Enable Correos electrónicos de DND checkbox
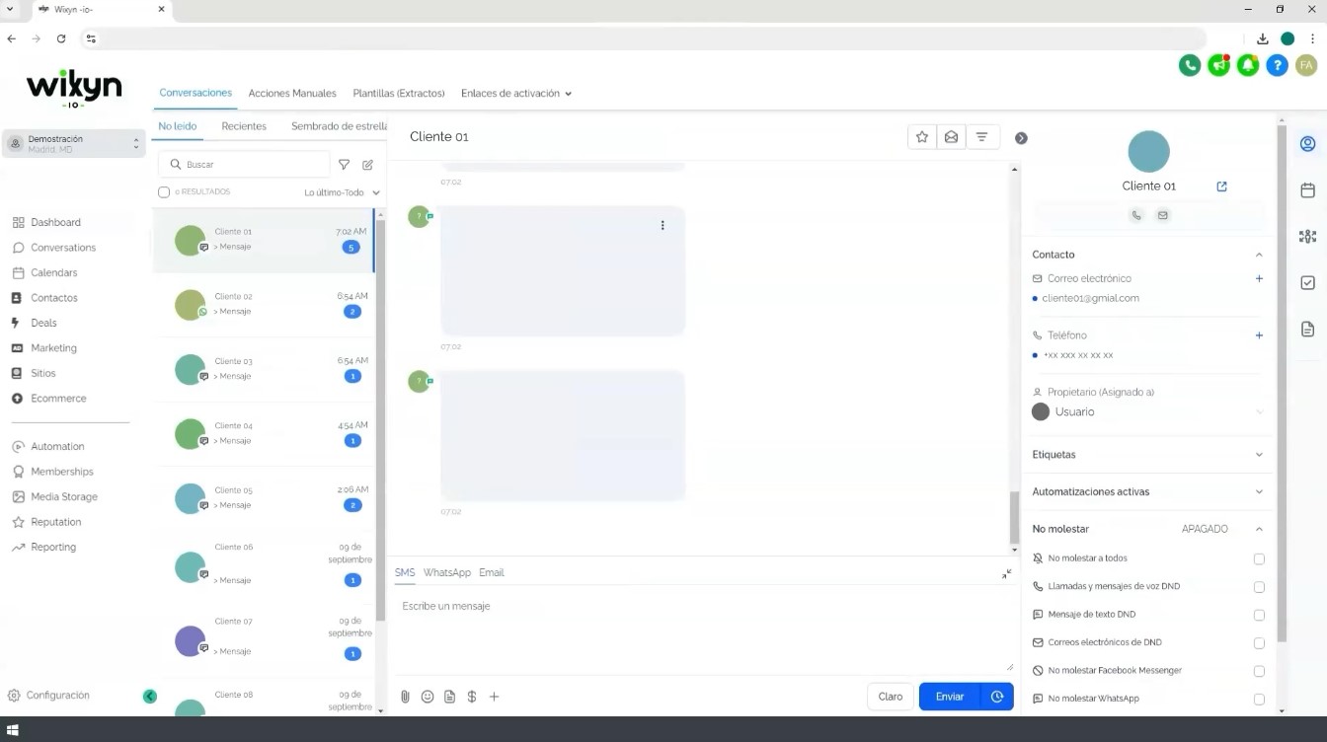The width and height of the screenshot is (1327, 742). 1259,643
